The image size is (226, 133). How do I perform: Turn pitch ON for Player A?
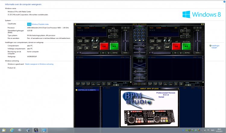tap(111, 31)
